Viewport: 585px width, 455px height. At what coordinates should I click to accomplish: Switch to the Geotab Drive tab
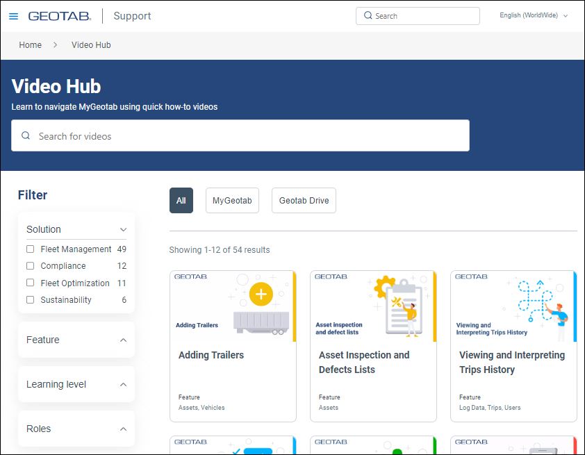tap(304, 200)
